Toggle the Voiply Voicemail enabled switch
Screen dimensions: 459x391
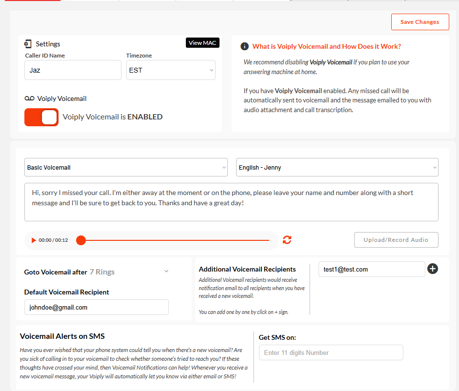tap(41, 117)
